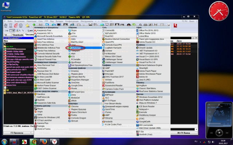Viewport: 233px width, 145px height.
Task: Sort by the Дата column header
Action: [x=179, y=41]
